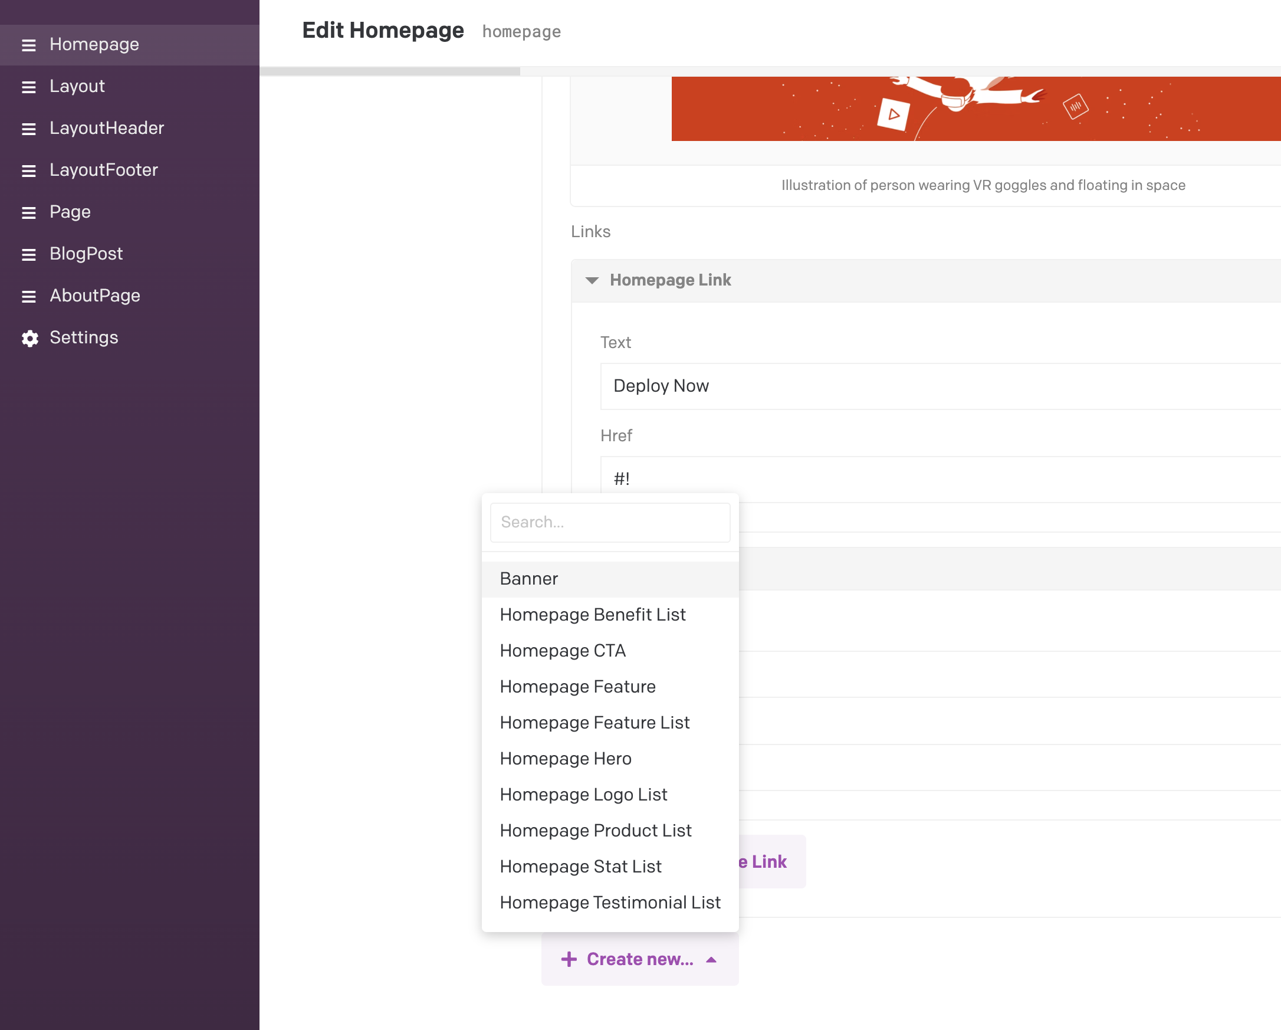Click the Layout collection list icon
This screenshot has width=1281, height=1030.
(28, 87)
